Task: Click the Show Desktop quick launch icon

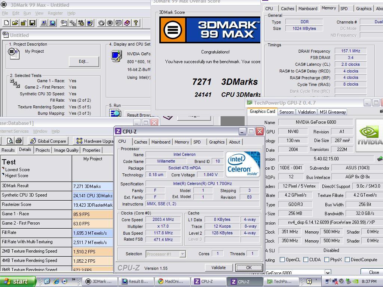Action: coord(48,281)
